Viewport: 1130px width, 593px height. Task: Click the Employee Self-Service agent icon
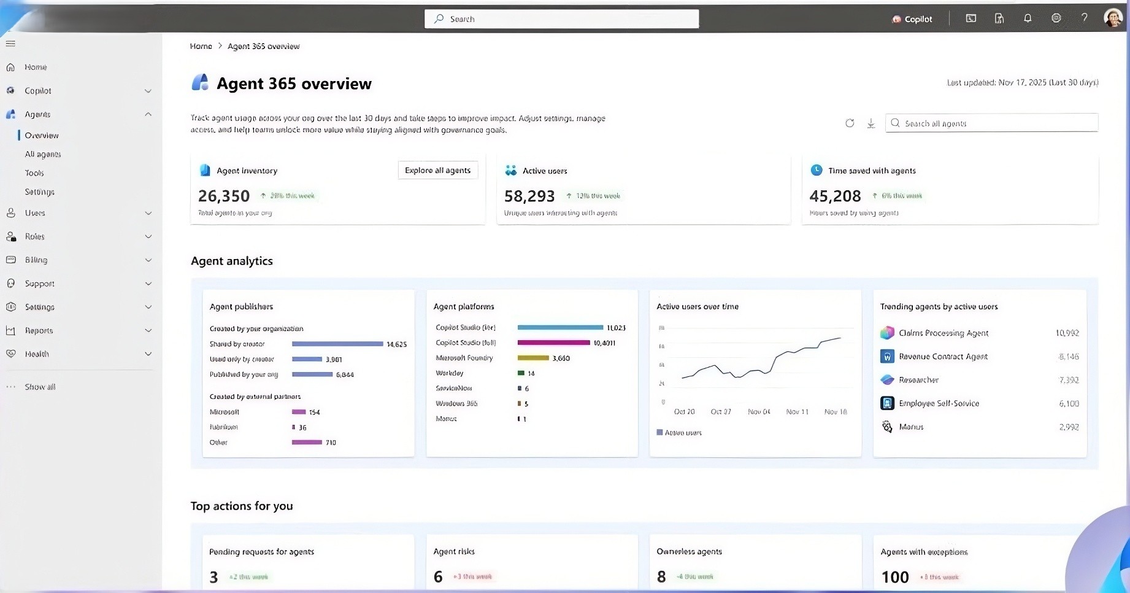pyautogui.click(x=887, y=403)
